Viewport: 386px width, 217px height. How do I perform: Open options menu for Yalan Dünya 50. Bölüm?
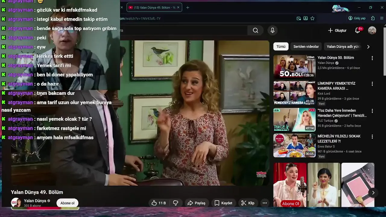pos(372,58)
